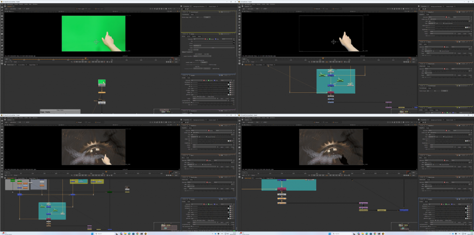The height and width of the screenshot is (235, 474).
Task: Click the orange playhead on the green-screen timeline
Action: pyautogui.click(x=85, y=59)
